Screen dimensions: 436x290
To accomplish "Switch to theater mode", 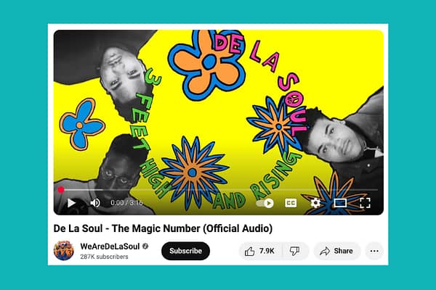I will pyautogui.click(x=340, y=203).
